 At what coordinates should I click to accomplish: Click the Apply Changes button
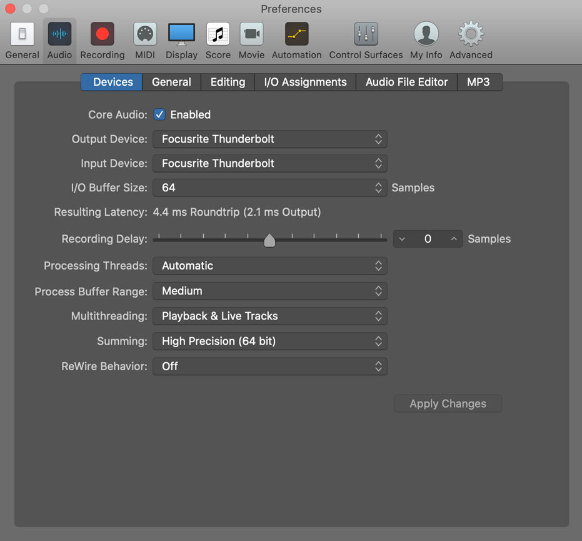[448, 403]
